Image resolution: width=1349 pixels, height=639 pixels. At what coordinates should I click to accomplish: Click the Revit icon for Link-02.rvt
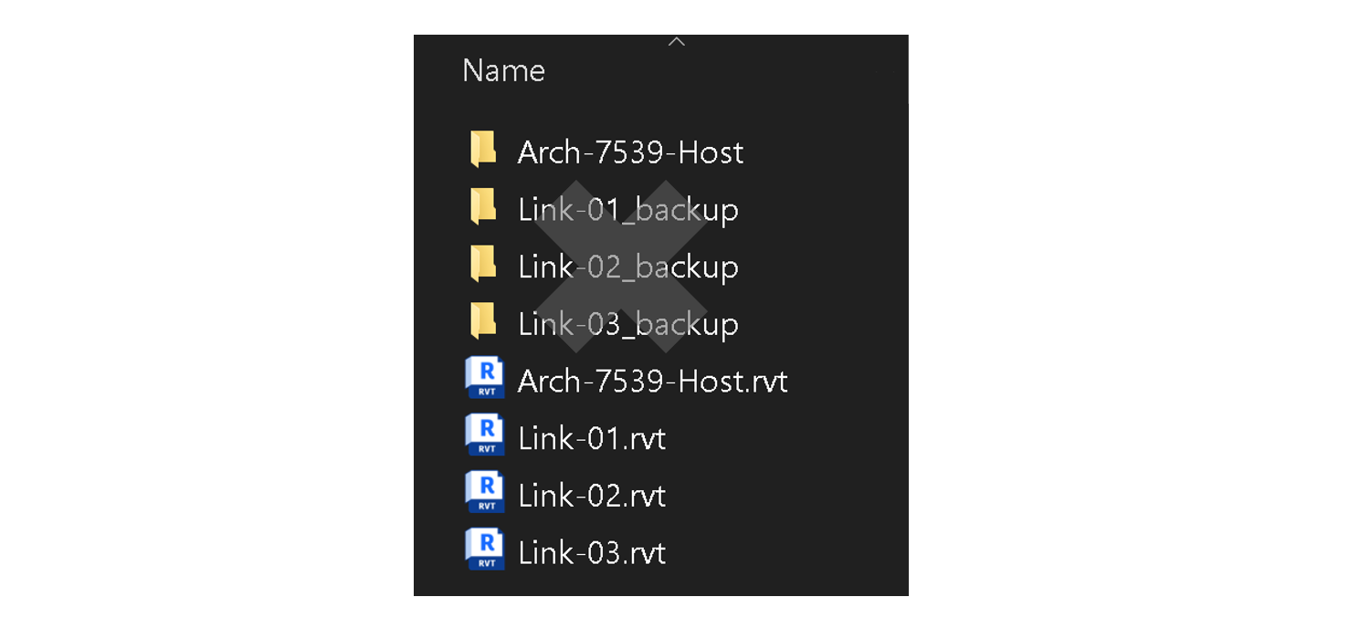[x=485, y=493]
